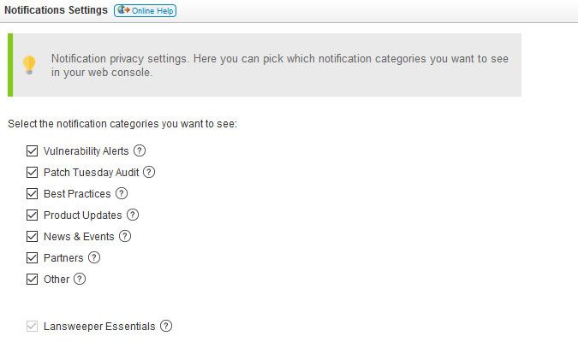The image size is (578, 342).
Task: Disable the Best Practices checkbox
Action: pos(33,194)
